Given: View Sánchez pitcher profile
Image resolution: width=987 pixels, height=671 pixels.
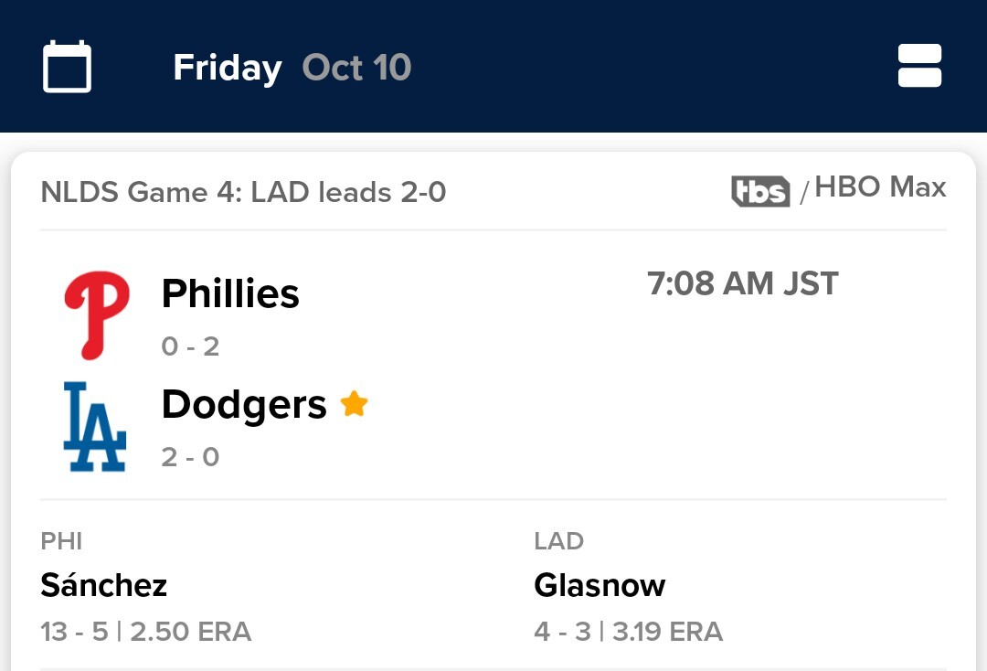Looking at the screenshot, I should (104, 585).
